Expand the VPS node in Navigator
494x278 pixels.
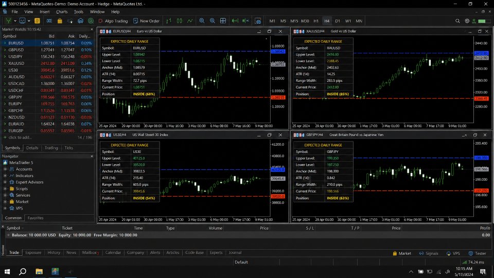[5, 208]
